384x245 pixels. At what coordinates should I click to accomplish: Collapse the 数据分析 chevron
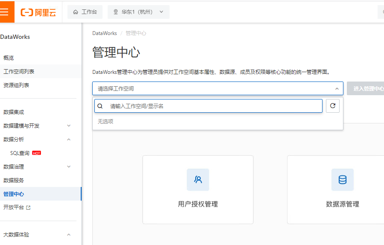(x=69, y=140)
